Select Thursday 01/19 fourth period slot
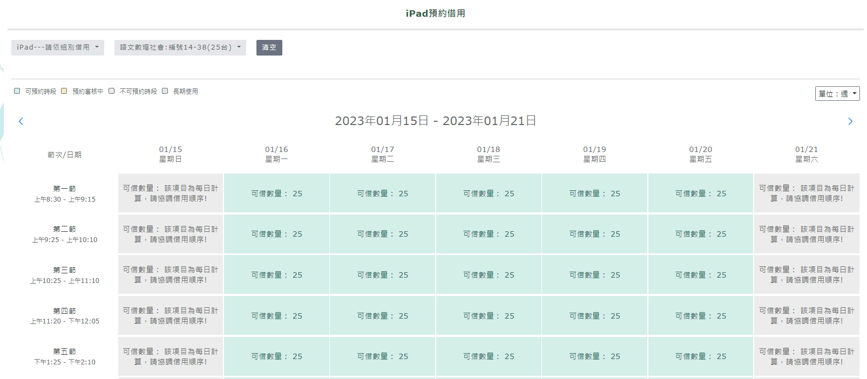This screenshot has height=379, width=867. point(595,316)
